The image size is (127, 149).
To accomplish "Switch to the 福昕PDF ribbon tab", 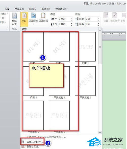I will pyautogui.click(x=46, y=9).
